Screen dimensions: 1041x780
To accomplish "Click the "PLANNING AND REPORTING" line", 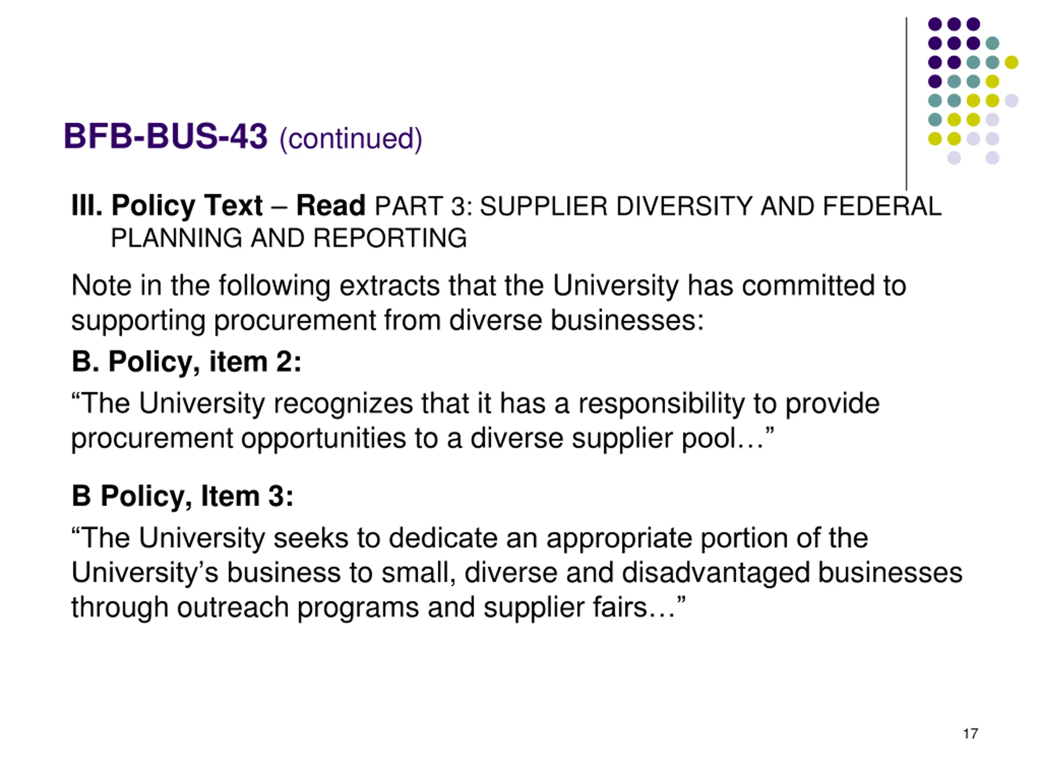I will click(288, 238).
